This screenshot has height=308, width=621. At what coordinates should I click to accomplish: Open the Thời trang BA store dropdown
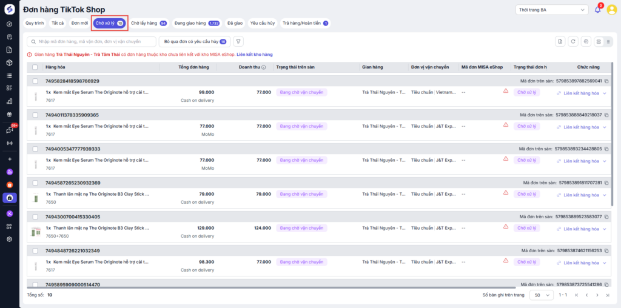tap(551, 10)
